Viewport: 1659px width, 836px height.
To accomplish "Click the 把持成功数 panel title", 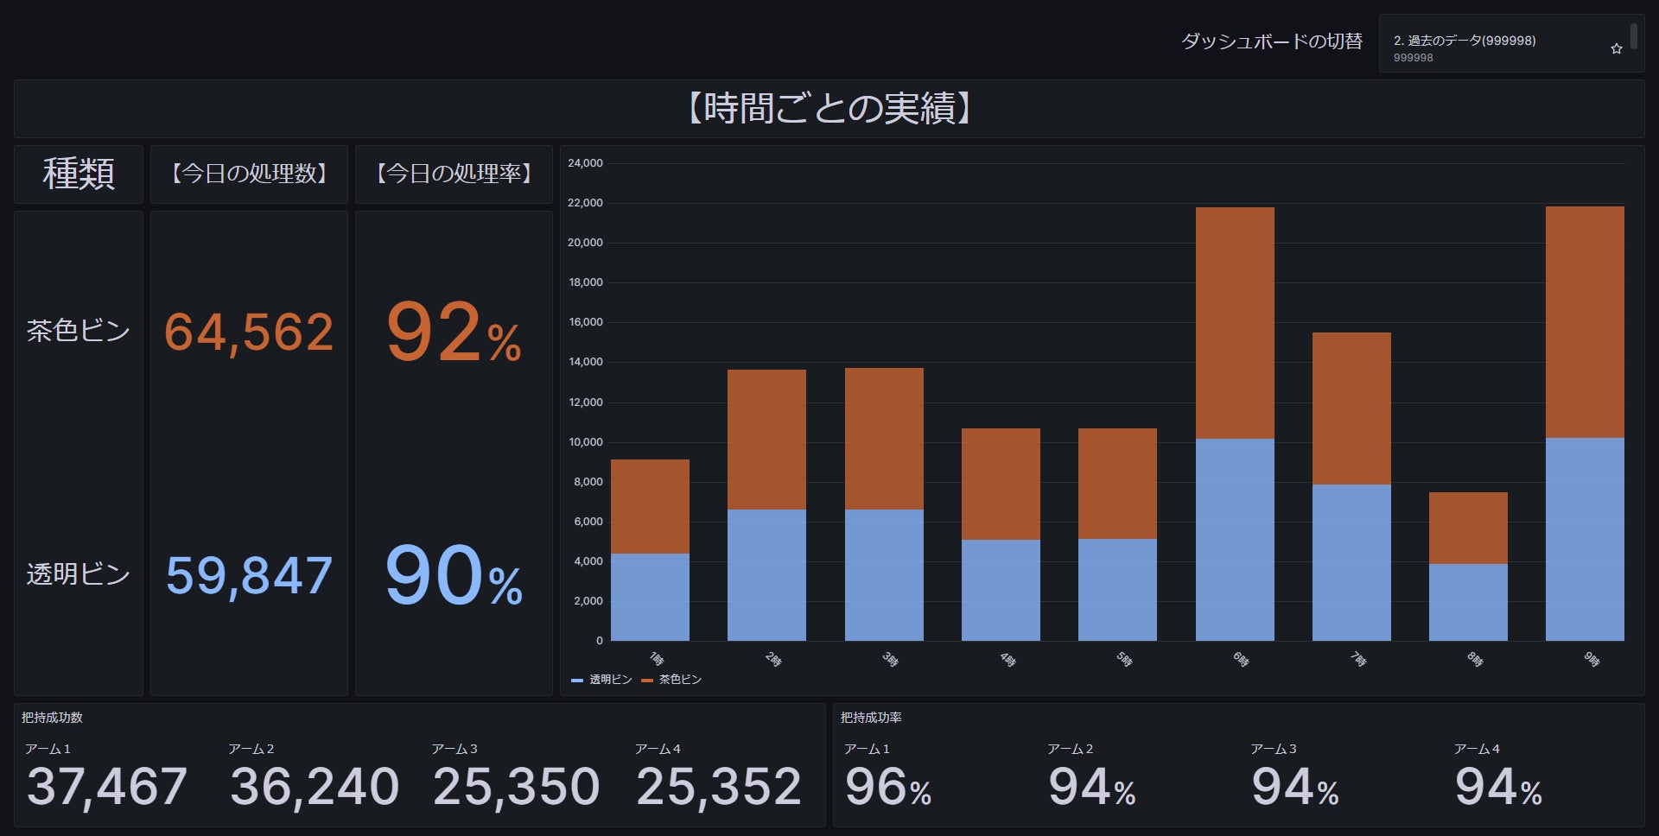I will click(x=54, y=716).
